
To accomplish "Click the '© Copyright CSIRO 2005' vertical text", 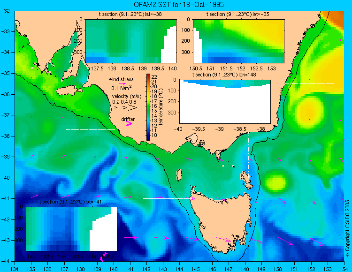I will (347, 228).
